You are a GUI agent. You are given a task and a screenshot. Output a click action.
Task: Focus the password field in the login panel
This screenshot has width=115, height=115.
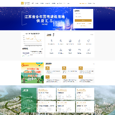pyautogui.click(x=83, y=17)
